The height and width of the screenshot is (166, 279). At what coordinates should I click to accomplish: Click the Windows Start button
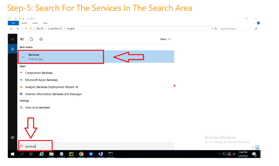click(x=13, y=154)
